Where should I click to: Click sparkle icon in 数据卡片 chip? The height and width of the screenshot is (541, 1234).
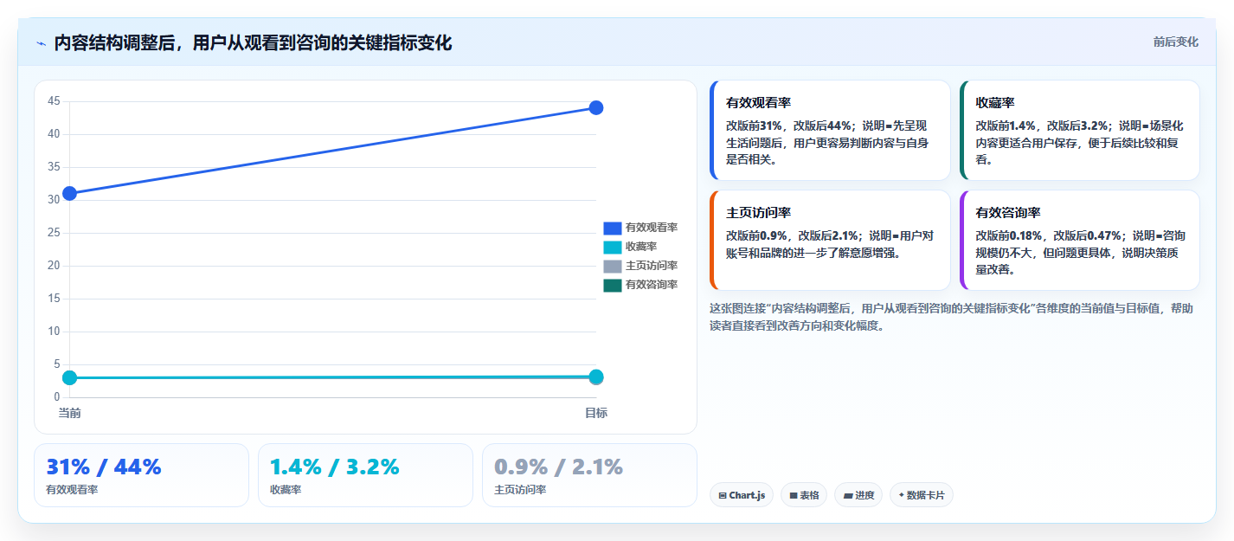pyautogui.click(x=901, y=496)
